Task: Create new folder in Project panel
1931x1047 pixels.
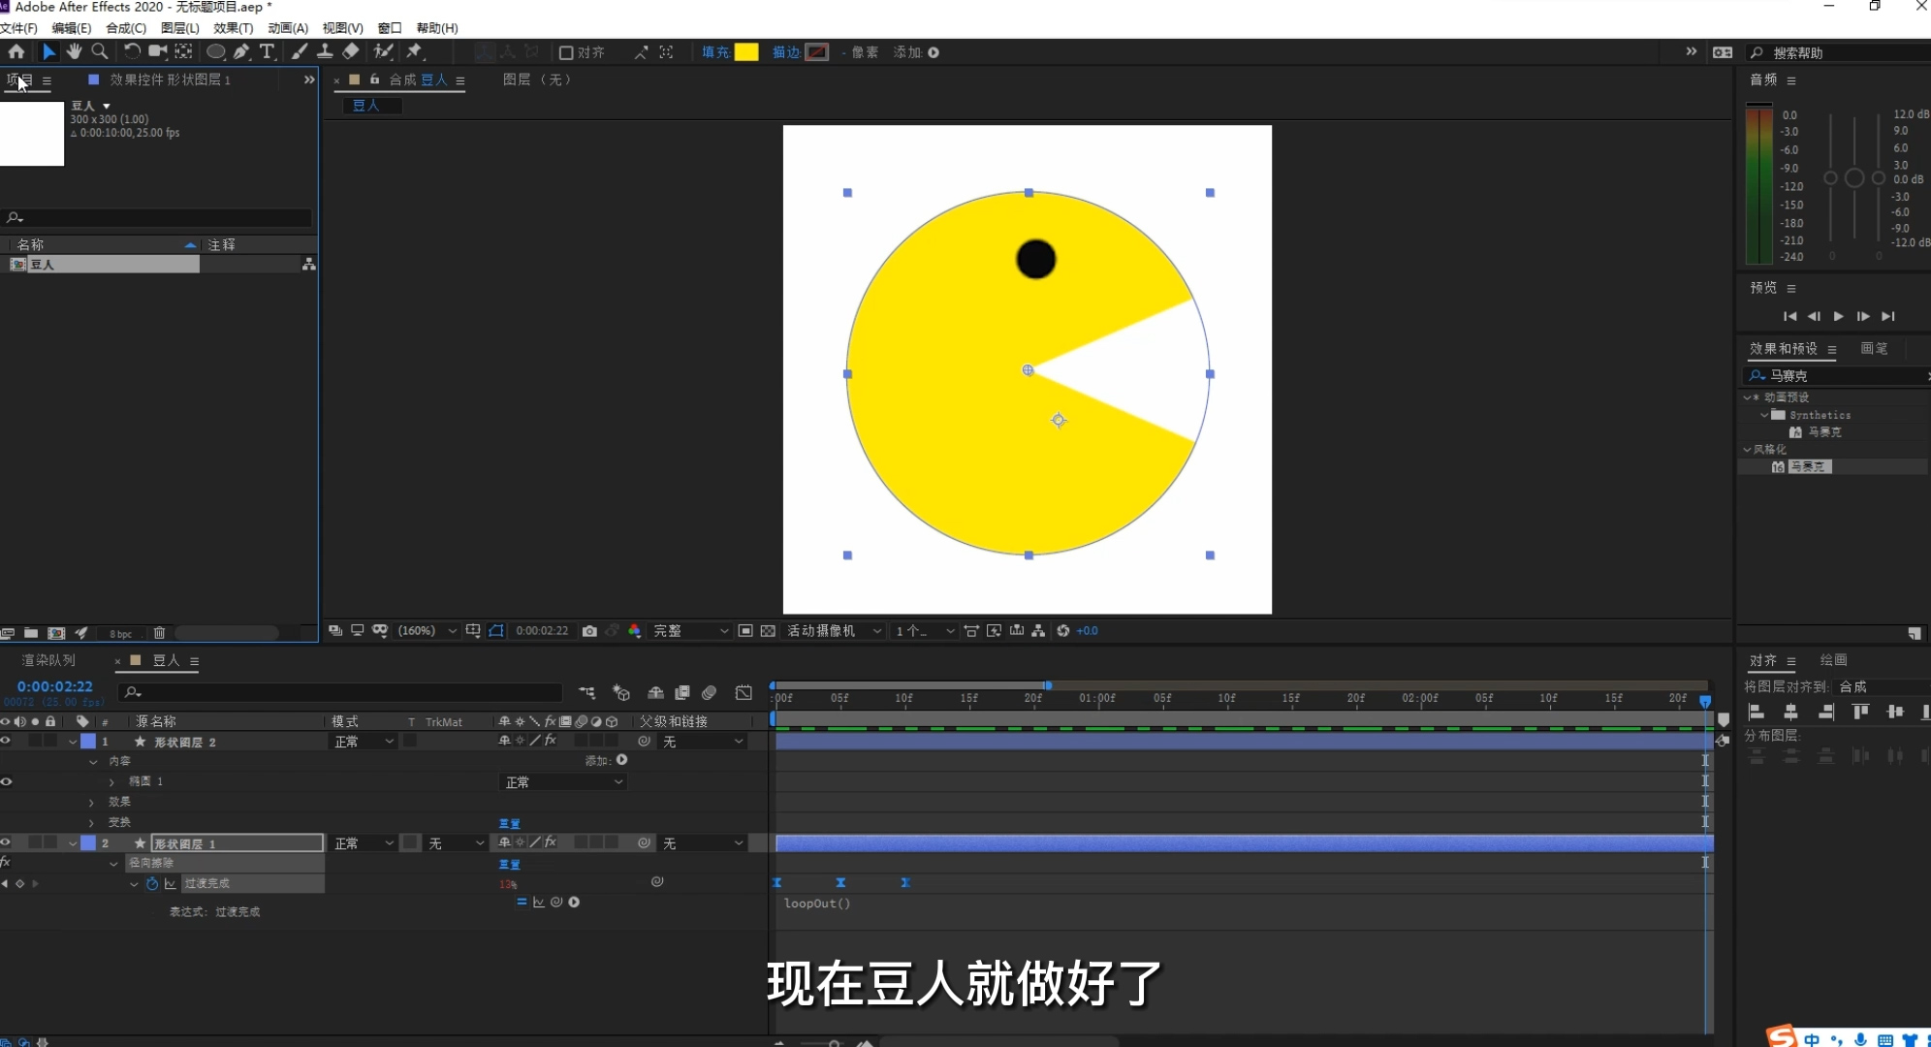Action: pos(31,633)
